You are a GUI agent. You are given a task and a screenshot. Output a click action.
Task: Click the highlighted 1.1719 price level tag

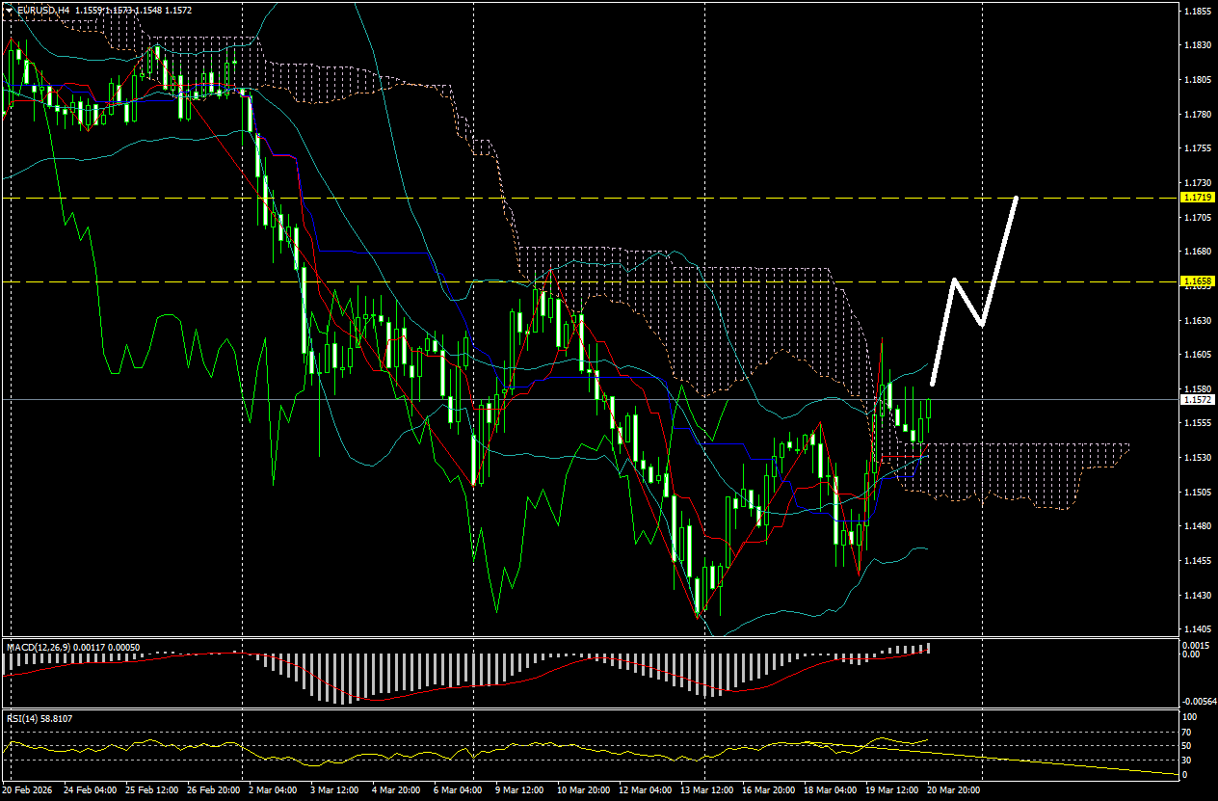[x=1196, y=197]
